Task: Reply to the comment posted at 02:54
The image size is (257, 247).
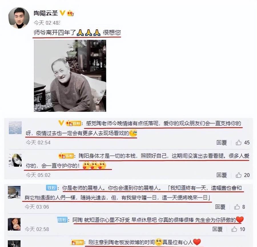Action: pyautogui.click(x=222, y=143)
